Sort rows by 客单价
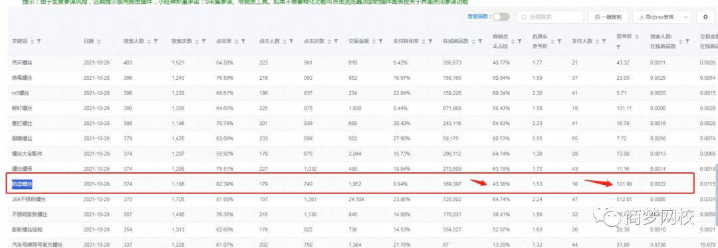This screenshot has height=248, width=718. coord(637,36)
